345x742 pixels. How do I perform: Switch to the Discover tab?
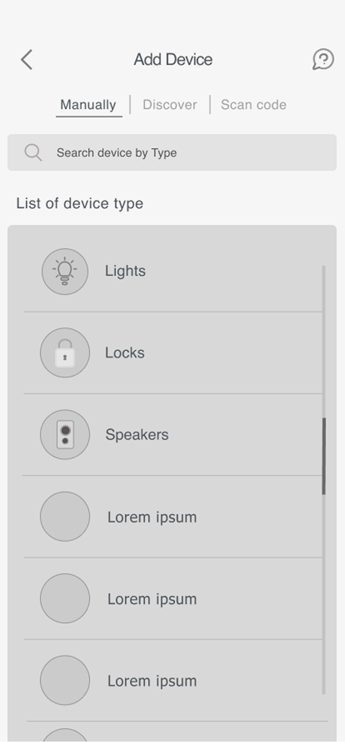point(169,104)
